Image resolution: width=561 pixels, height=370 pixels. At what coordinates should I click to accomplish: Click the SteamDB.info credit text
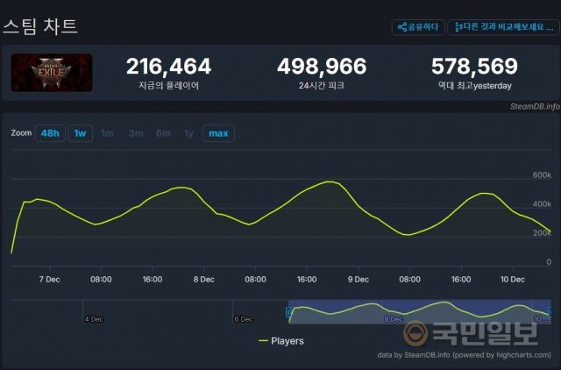(535, 106)
